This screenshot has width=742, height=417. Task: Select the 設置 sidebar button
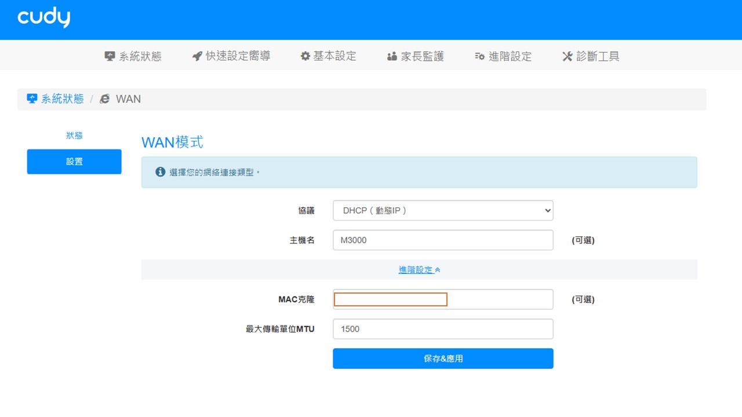click(x=74, y=162)
